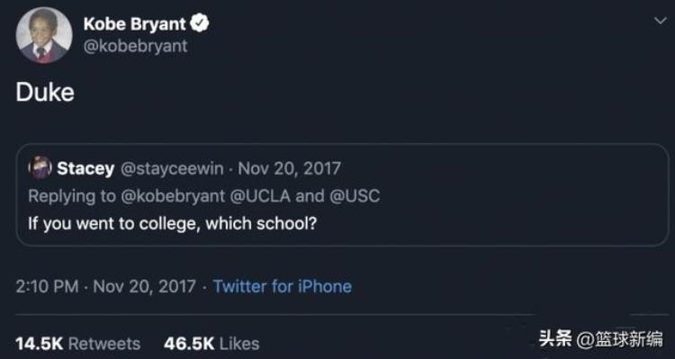Expand the tweet options chevron menu
675x359 pixels.
[x=660, y=21]
